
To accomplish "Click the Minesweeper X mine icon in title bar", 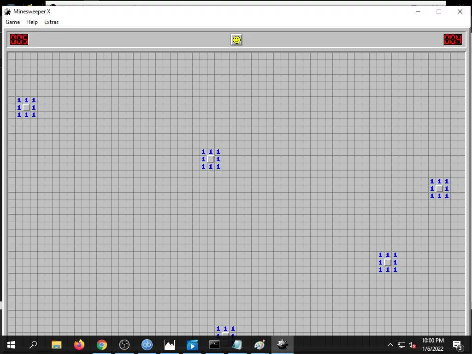I will click(x=7, y=12).
